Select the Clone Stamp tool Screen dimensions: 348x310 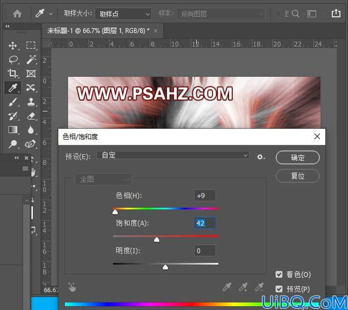31,102
